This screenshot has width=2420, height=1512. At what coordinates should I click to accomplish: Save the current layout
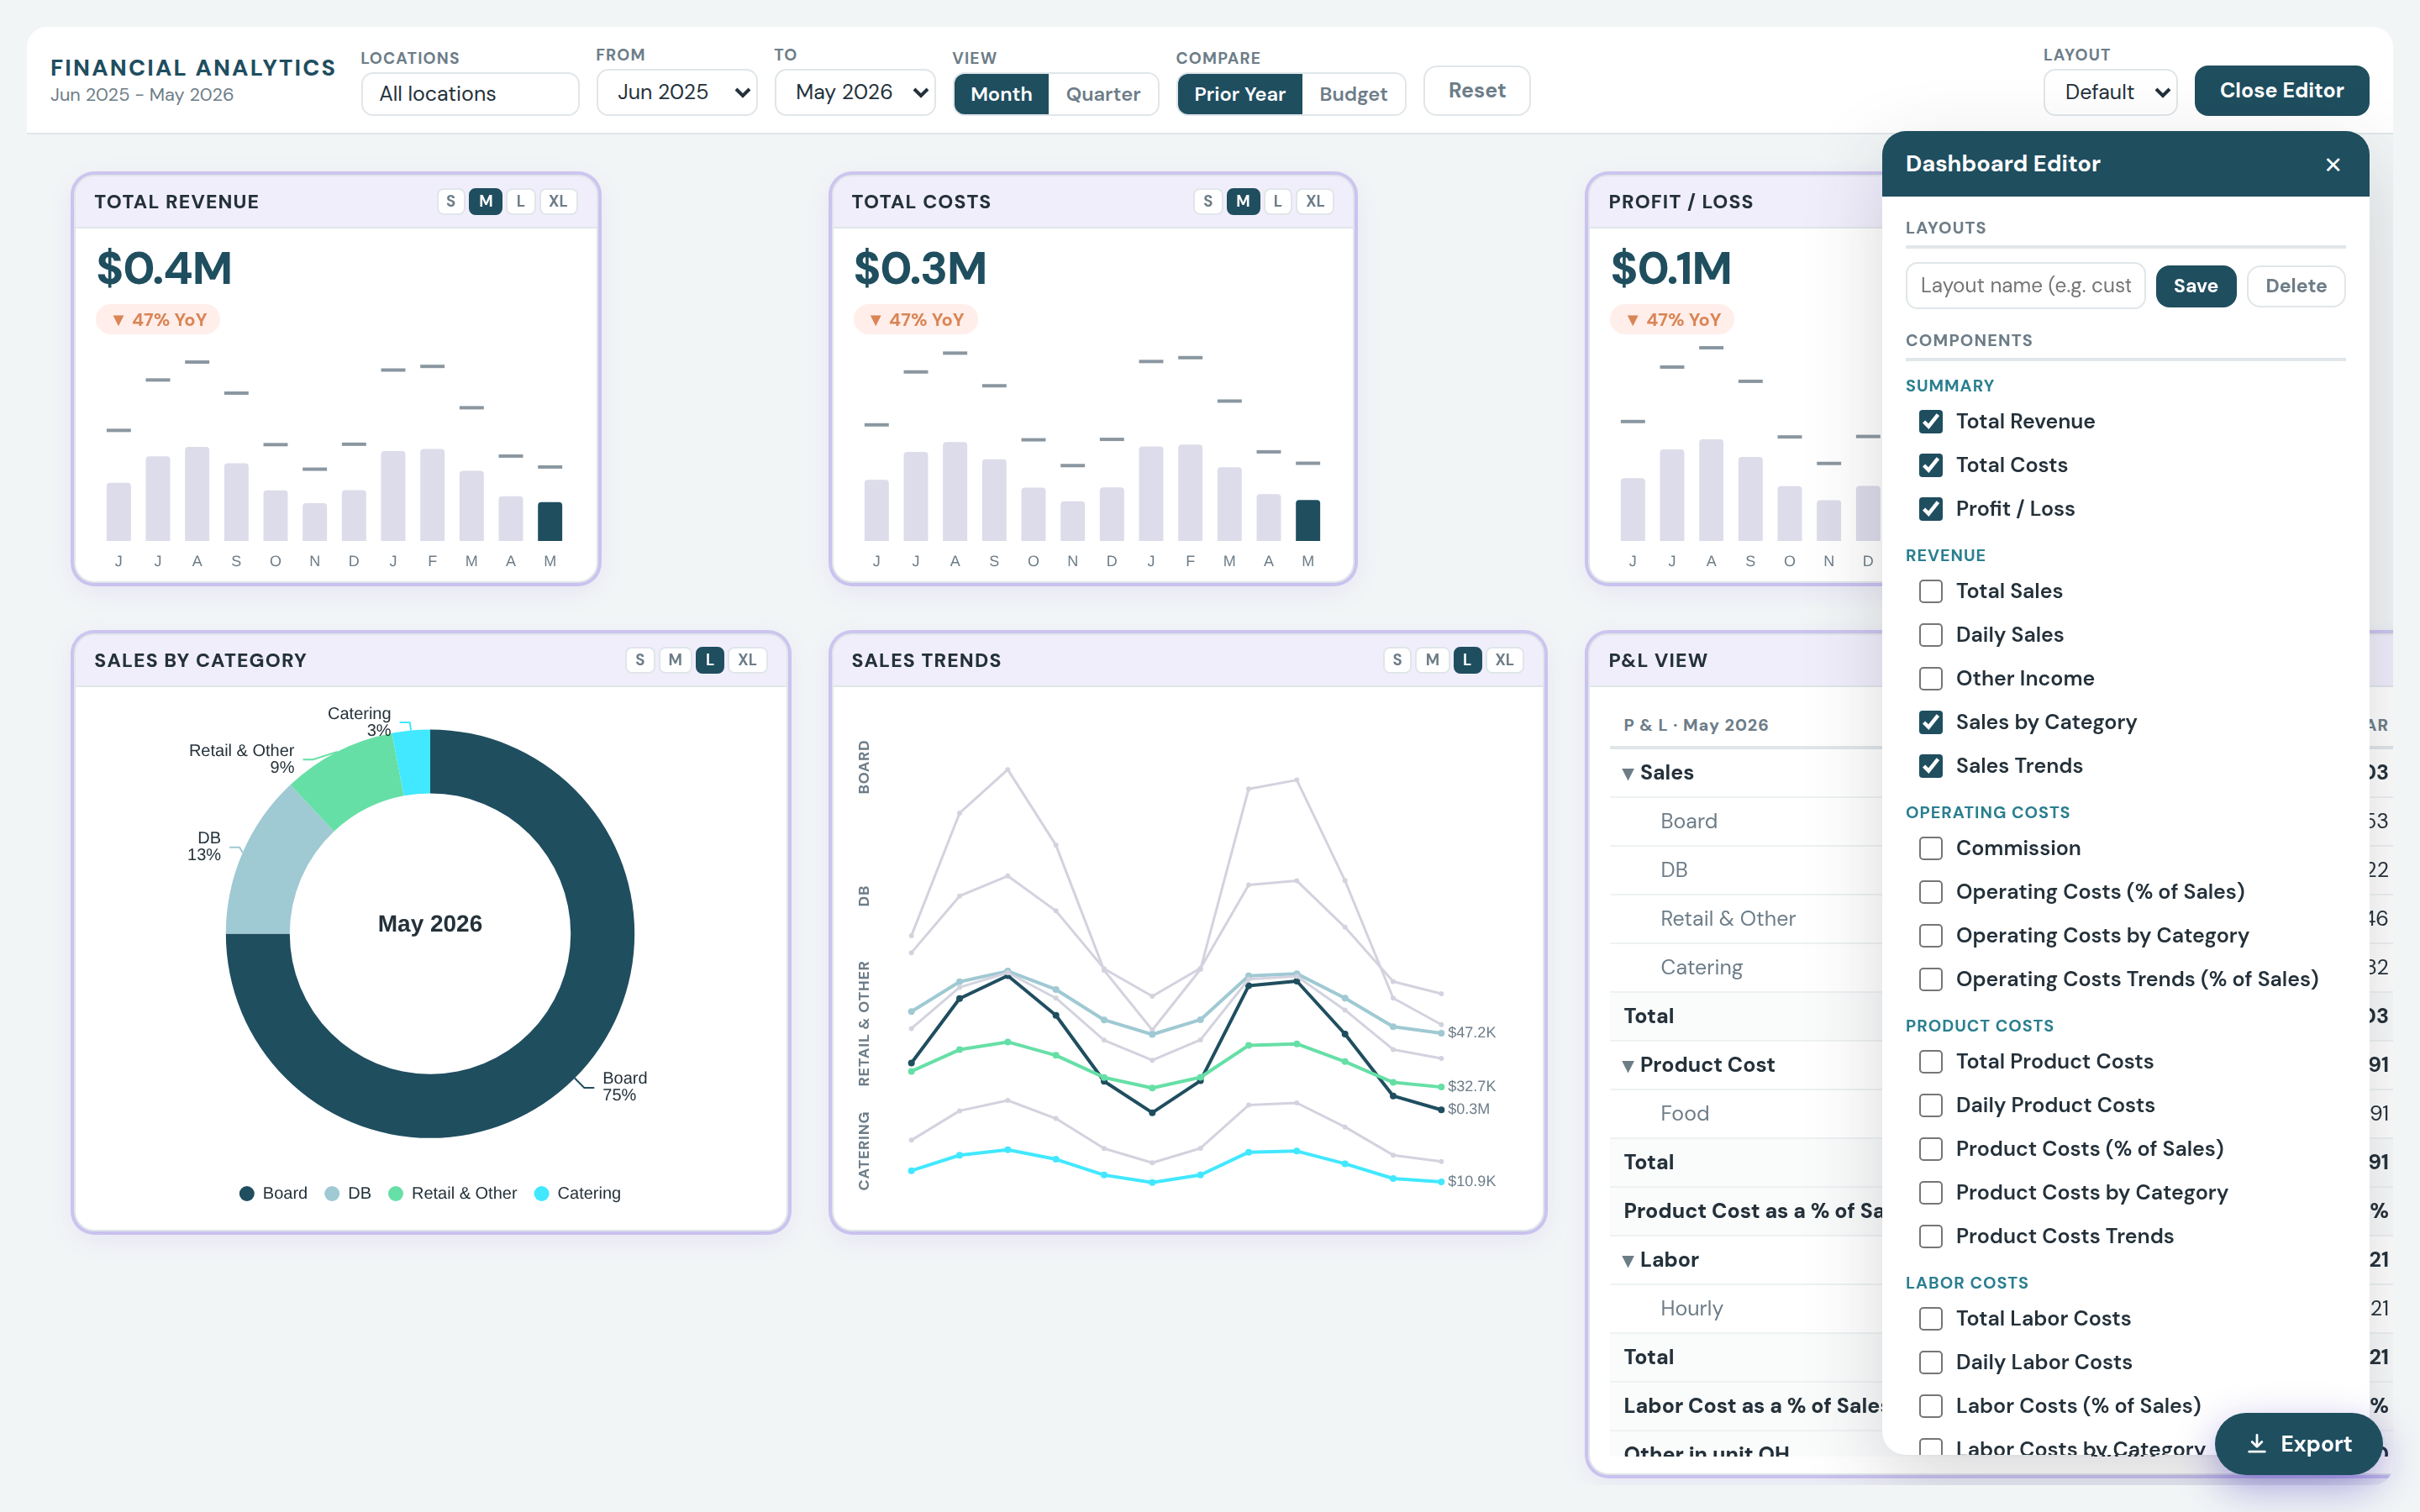tap(2195, 286)
